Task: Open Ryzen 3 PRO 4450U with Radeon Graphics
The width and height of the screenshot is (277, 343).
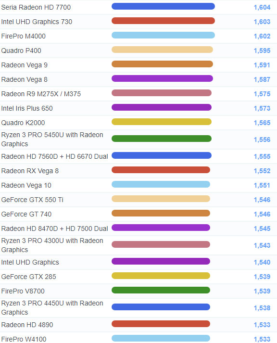Action: tap(52, 308)
